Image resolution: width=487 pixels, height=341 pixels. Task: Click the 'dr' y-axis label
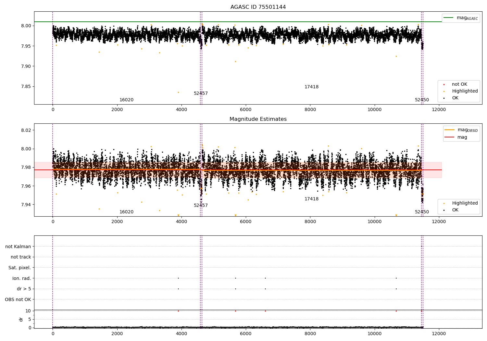tap(21, 319)
